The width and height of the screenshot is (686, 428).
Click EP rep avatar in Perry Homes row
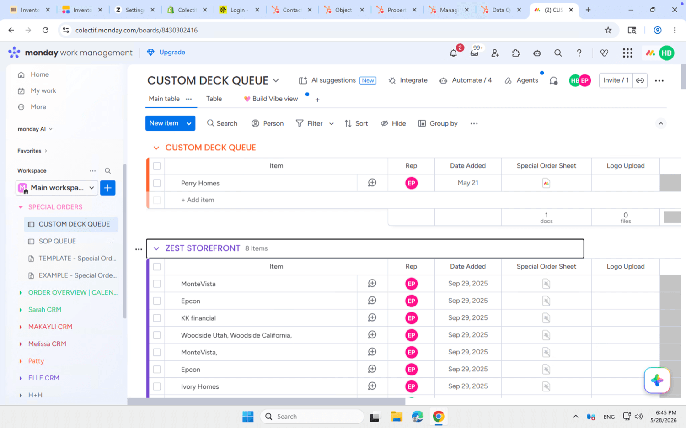(x=411, y=183)
